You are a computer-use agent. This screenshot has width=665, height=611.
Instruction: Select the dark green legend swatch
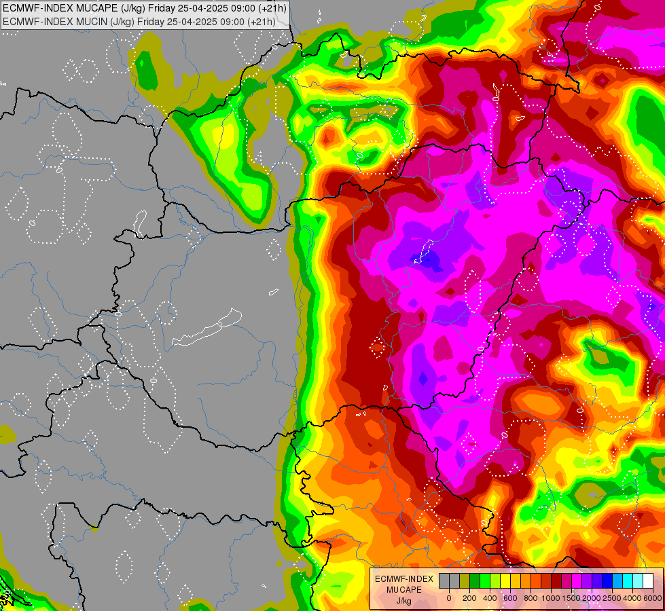[475, 580]
